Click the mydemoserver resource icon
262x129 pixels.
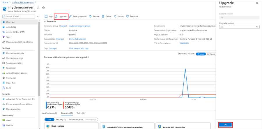(5, 8)
